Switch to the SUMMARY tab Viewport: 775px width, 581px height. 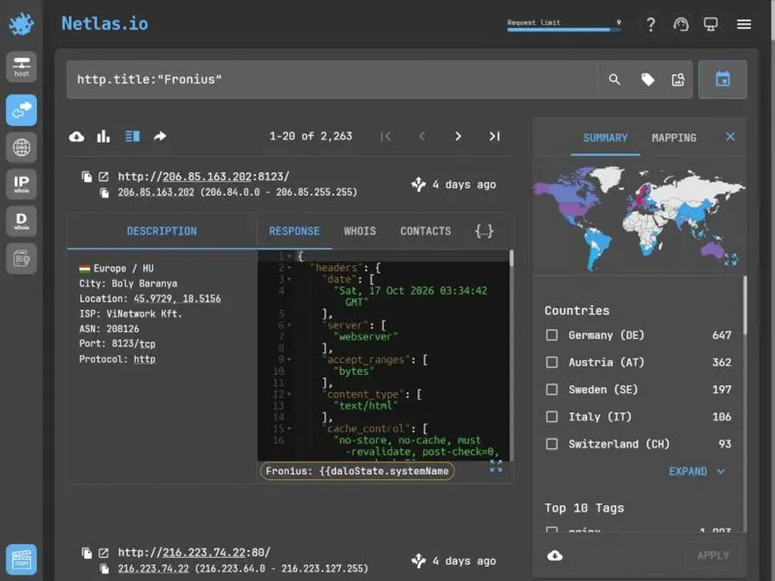pyautogui.click(x=605, y=137)
